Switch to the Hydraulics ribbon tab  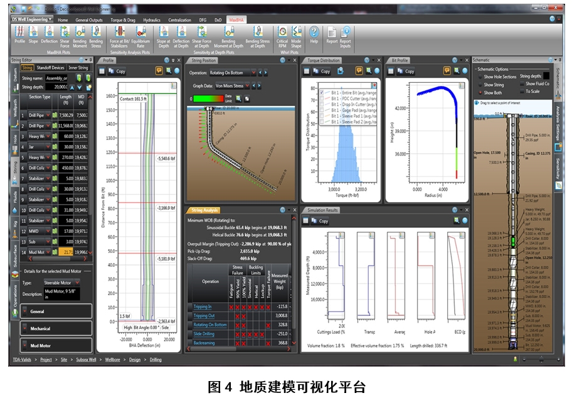[152, 20]
